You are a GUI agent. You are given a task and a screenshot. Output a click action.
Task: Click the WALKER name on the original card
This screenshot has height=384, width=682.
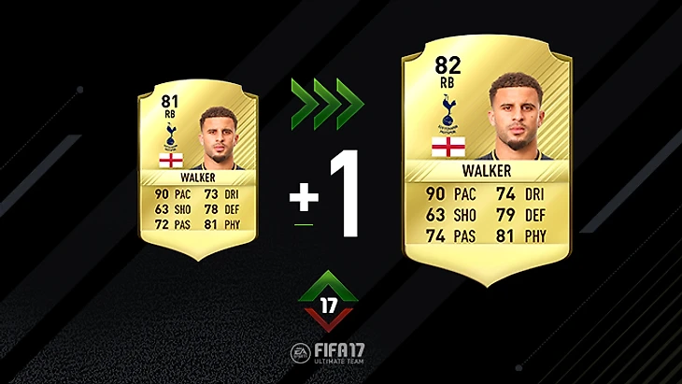(x=198, y=178)
